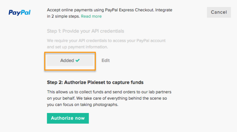Viewport: 237px width, 132px height.
Task: Click the 'focus on taking photographs' line
Action: point(82,105)
